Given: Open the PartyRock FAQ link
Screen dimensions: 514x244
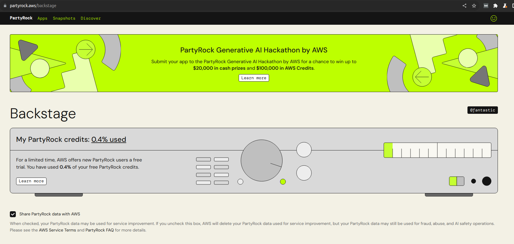Looking at the screenshot, I should 100,230.
